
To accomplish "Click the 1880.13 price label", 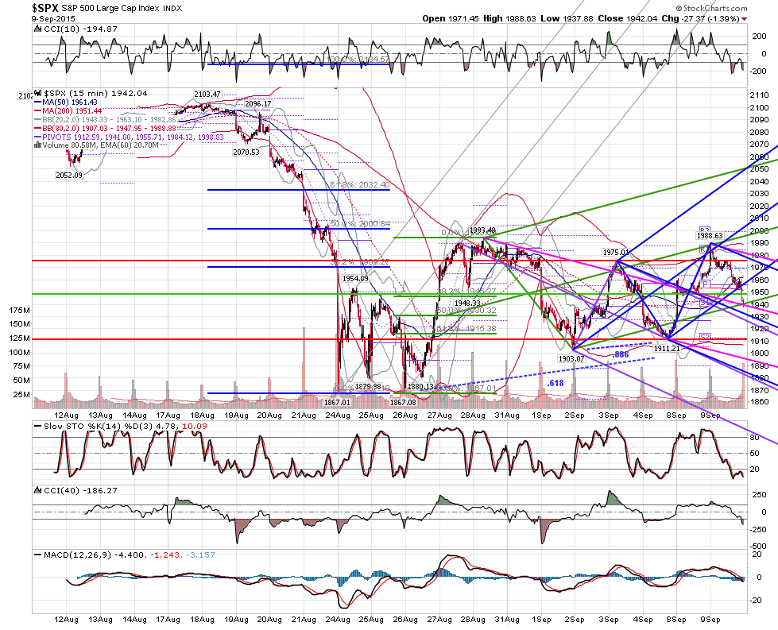I will (x=420, y=386).
